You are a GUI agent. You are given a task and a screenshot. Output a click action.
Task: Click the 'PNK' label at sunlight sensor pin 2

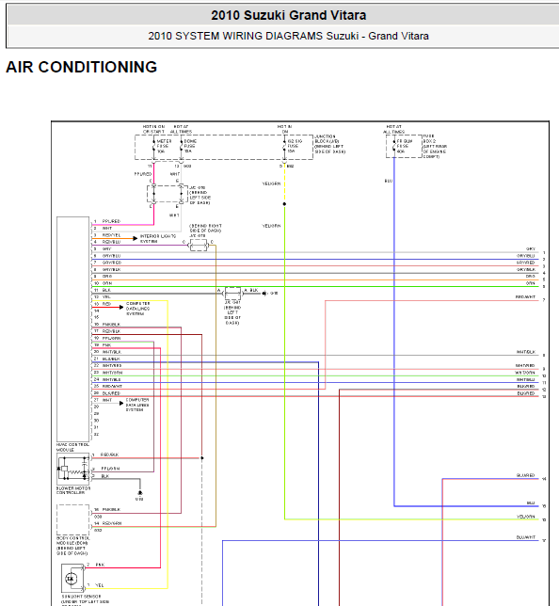100,565
